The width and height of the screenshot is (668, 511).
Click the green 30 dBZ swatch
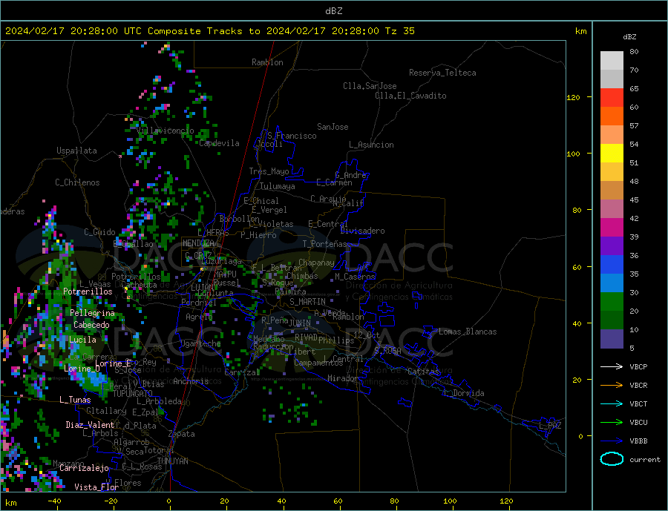[612, 302]
